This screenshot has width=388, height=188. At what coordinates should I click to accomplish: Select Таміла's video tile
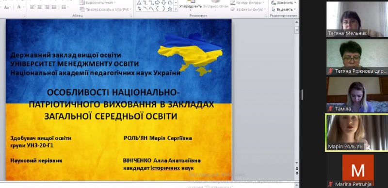[x=357, y=95]
